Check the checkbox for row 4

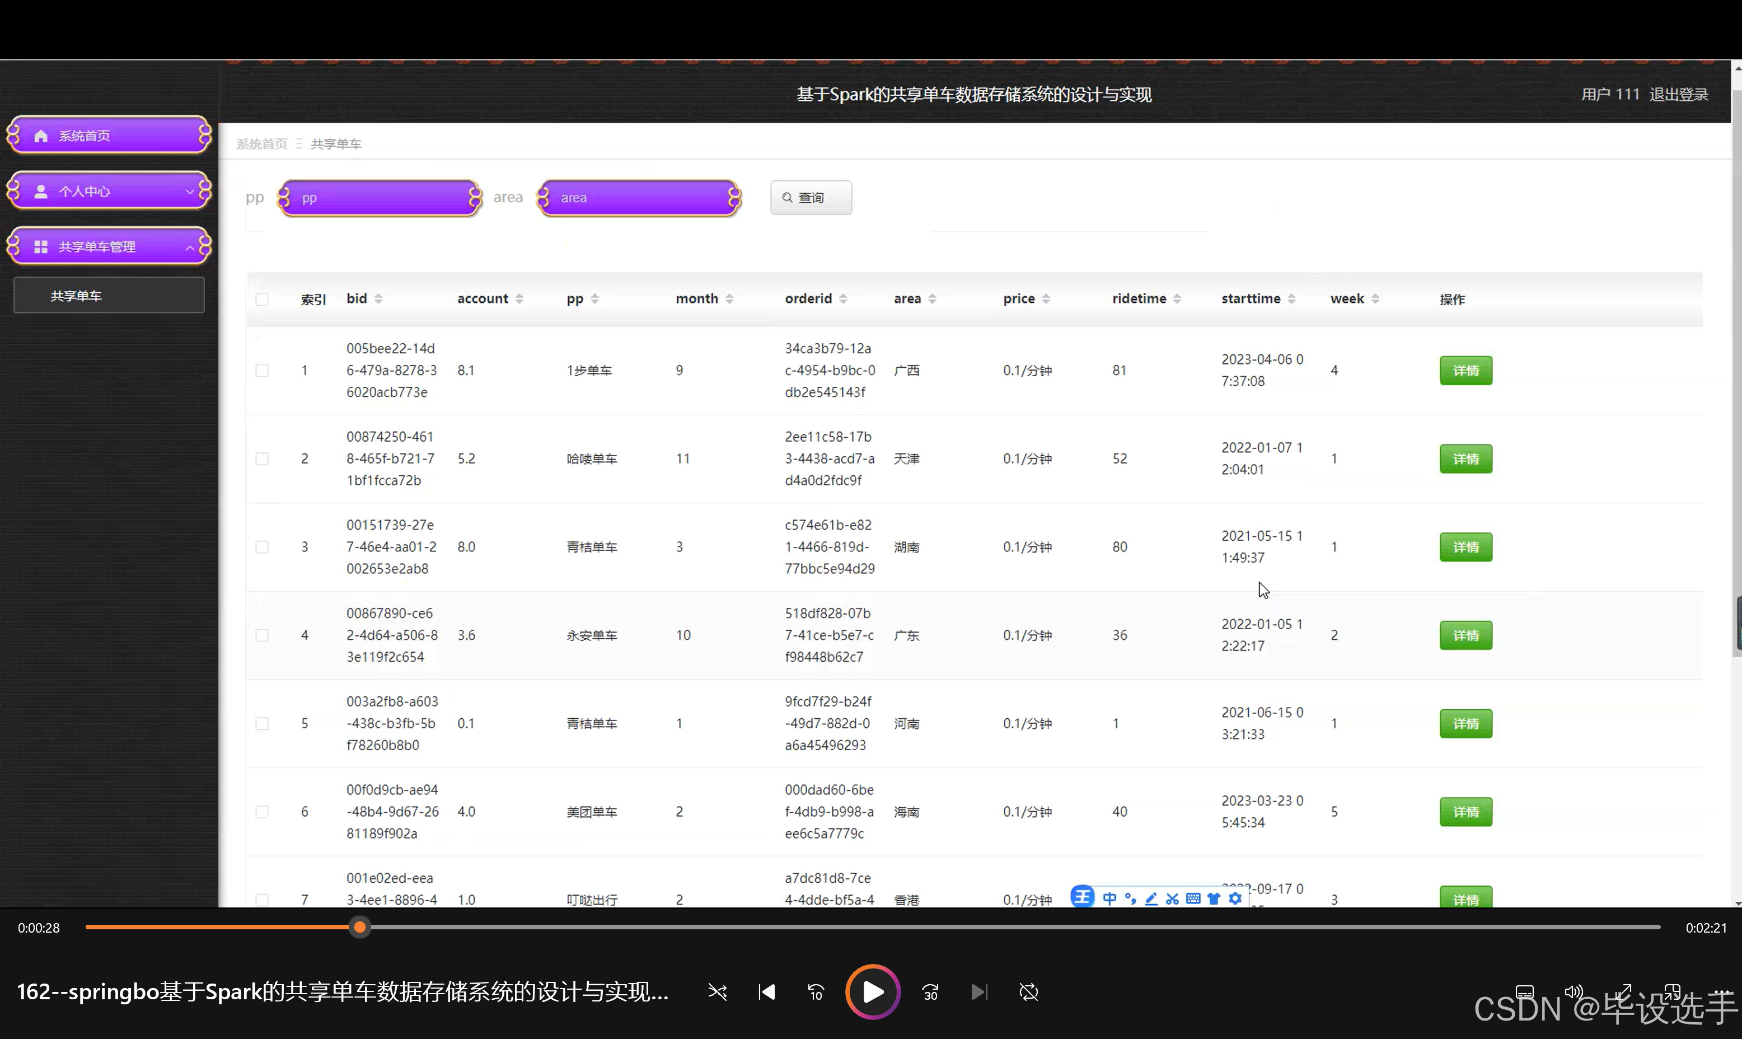pyautogui.click(x=262, y=635)
